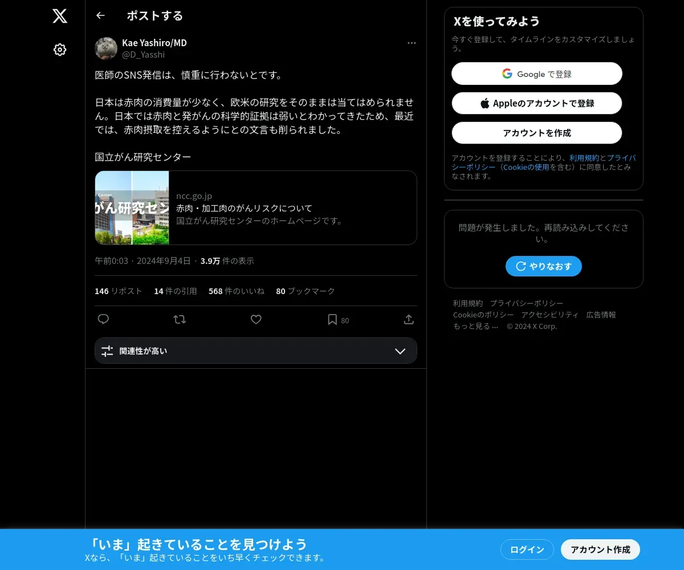
Task: Repost using the retweet arrows icon
Action: click(x=180, y=319)
